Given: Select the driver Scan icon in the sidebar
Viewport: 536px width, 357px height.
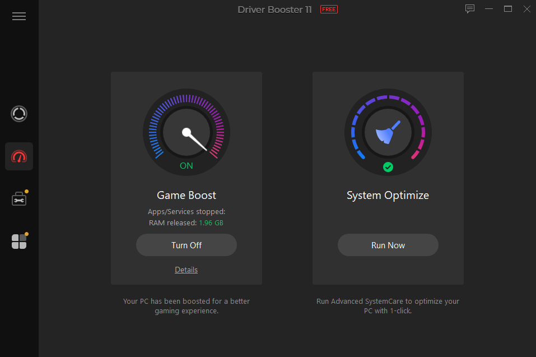Looking at the screenshot, I should click(x=18, y=114).
